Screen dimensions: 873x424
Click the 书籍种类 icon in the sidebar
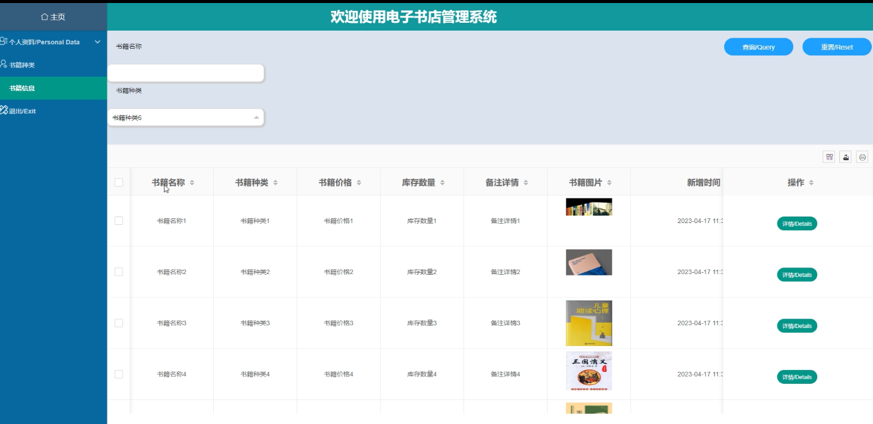click(5, 64)
